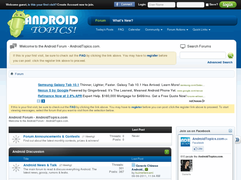Click the next ads arrow
The width and height of the screenshot is (241, 180).
[x=43, y=101]
